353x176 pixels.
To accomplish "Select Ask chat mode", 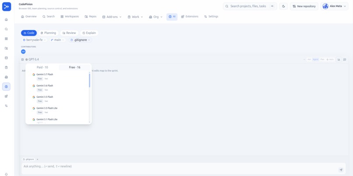I will click(x=309, y=59).
